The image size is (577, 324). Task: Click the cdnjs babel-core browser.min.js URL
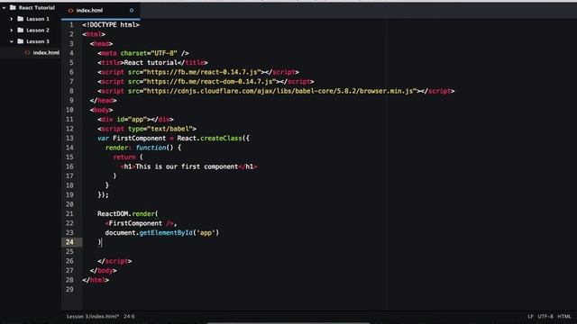point(280,91)
